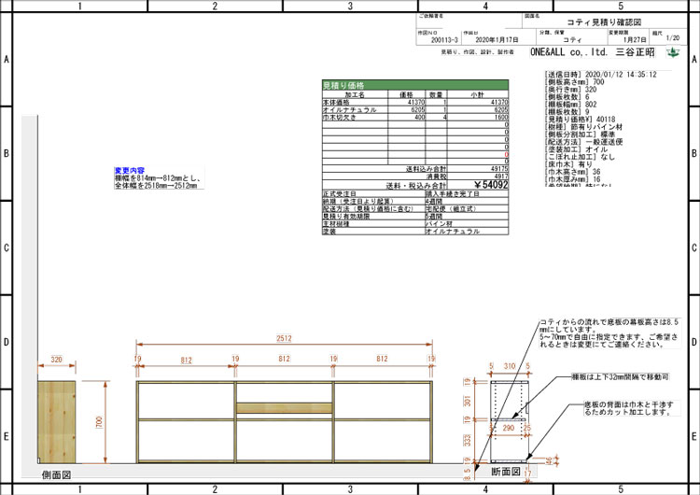The height and width of the screenshot is (495, 700).
Task: Click the center drawer in the front view
Action: (284, 406)
